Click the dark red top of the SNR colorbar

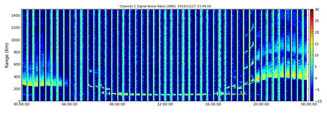tap(312, 10)
